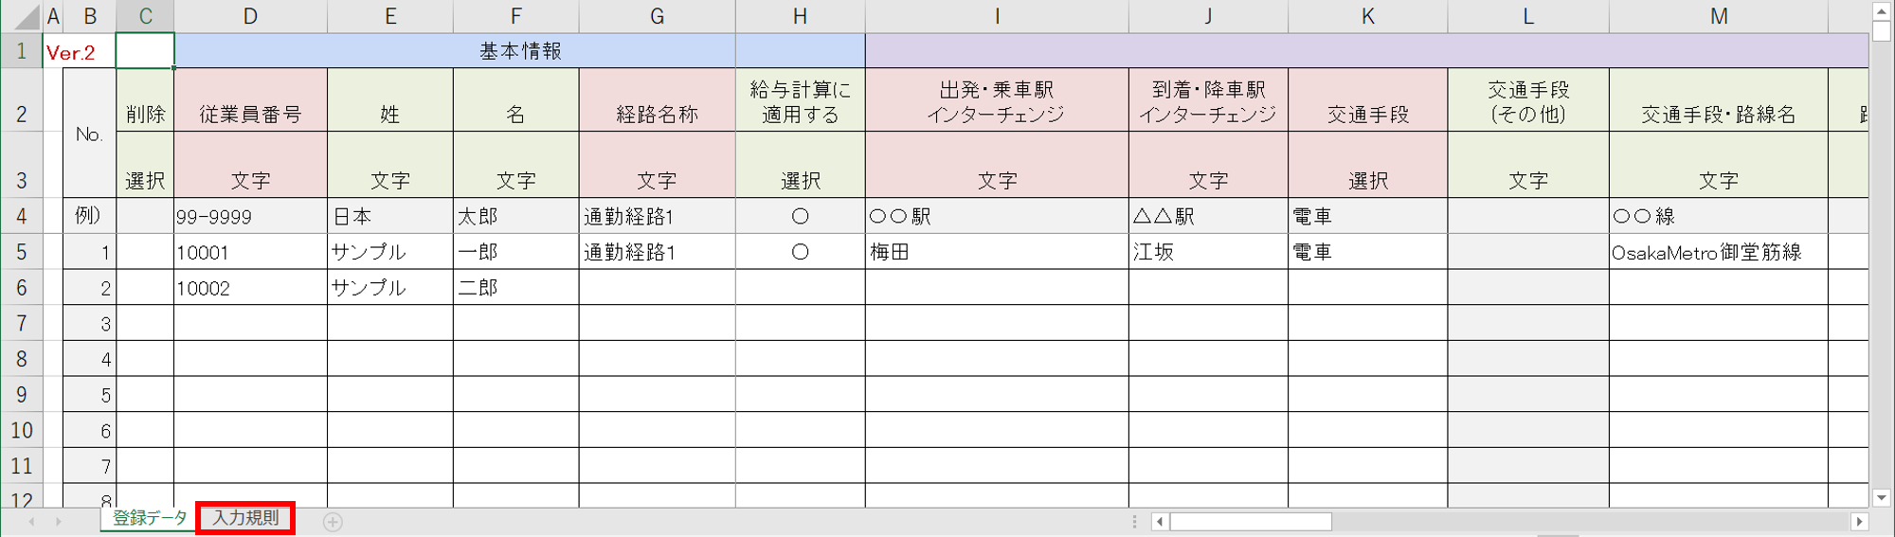
Task: Click the next sheet navigation arrow
Action: [58, 522]
